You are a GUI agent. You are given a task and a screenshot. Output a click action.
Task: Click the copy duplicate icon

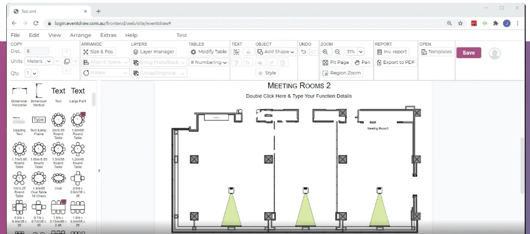(x=66, y=62)
